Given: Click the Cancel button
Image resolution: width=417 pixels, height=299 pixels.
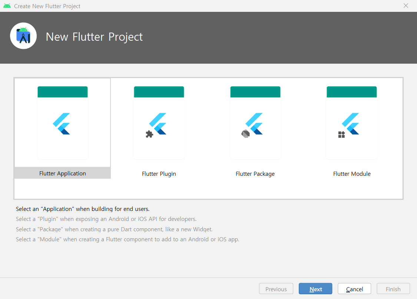Looking at the screenshot, I should tap(354, 289).
